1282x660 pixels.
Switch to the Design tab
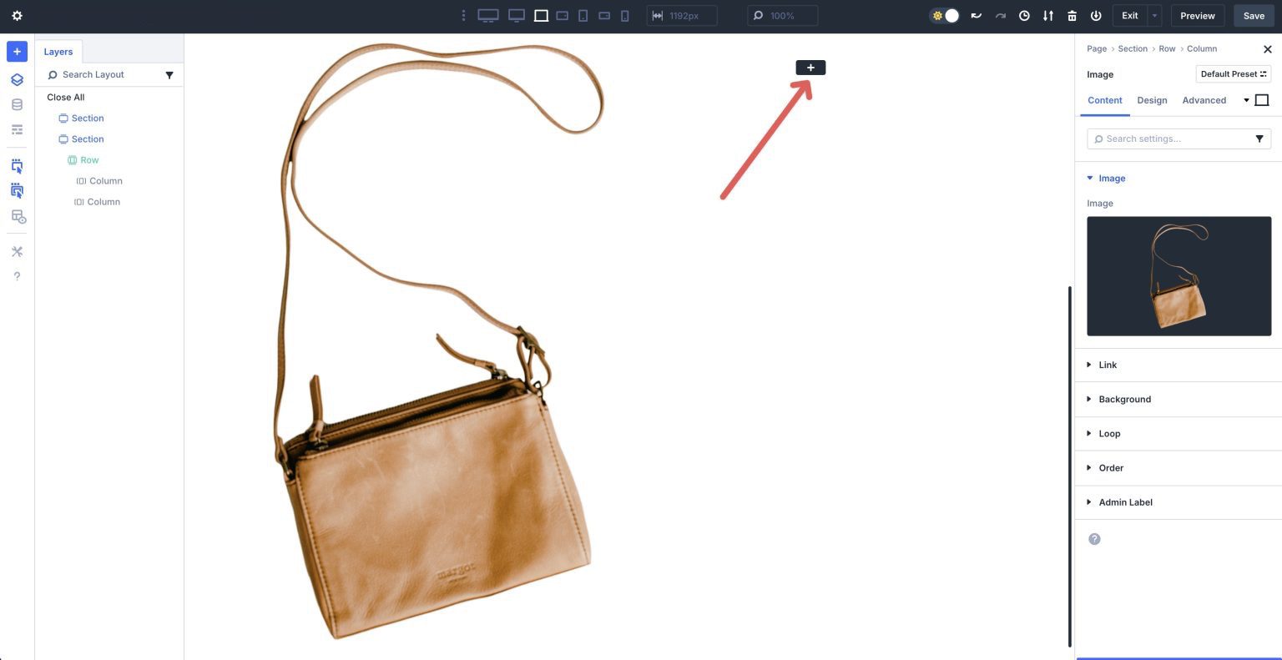[1152, 100]
